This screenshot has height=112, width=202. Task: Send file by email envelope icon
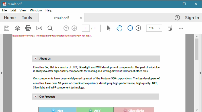pyautogui.click(x=39, y=28)
